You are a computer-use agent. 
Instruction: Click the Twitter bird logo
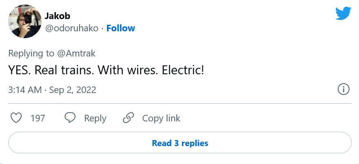coord(343,13)
